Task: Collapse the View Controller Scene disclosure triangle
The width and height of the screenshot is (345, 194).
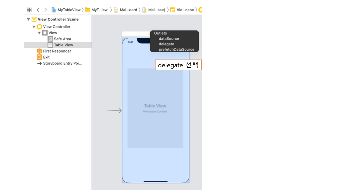Action: (x=29, y=19)
